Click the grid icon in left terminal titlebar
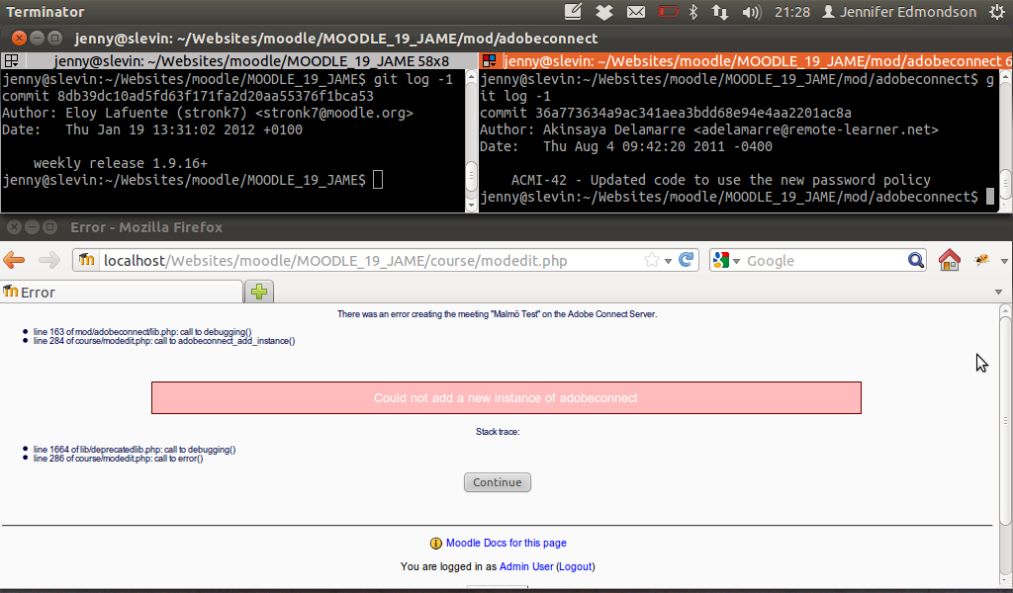1013x593 pixels. 11,60
